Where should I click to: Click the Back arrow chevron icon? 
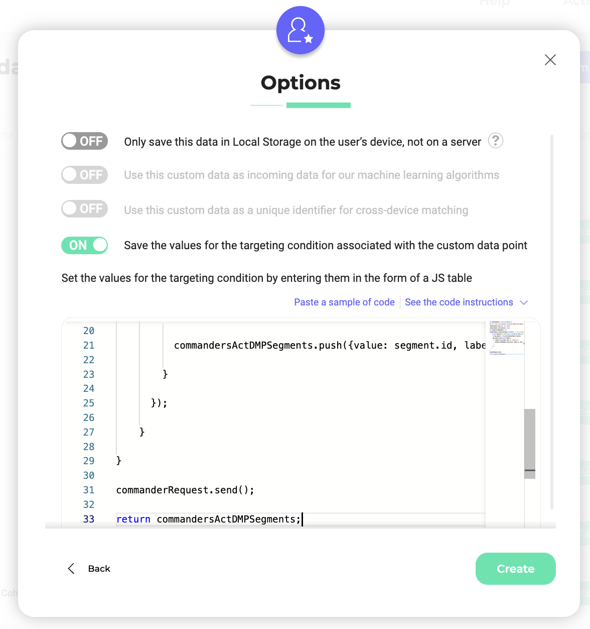tap(71, 569)
